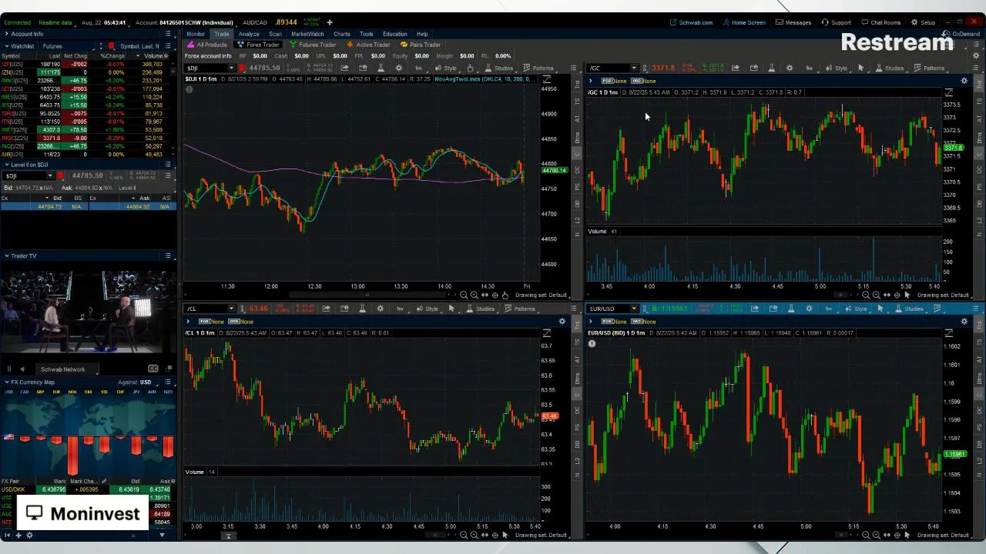Open the Monitor tab
The height and width of the screenshot is (554, 986).
196,34
